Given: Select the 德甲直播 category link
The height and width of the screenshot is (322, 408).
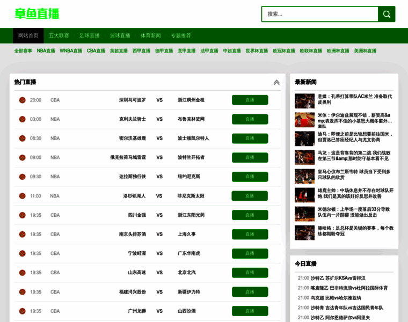Looking at the screenshot, I should point(164,51).
